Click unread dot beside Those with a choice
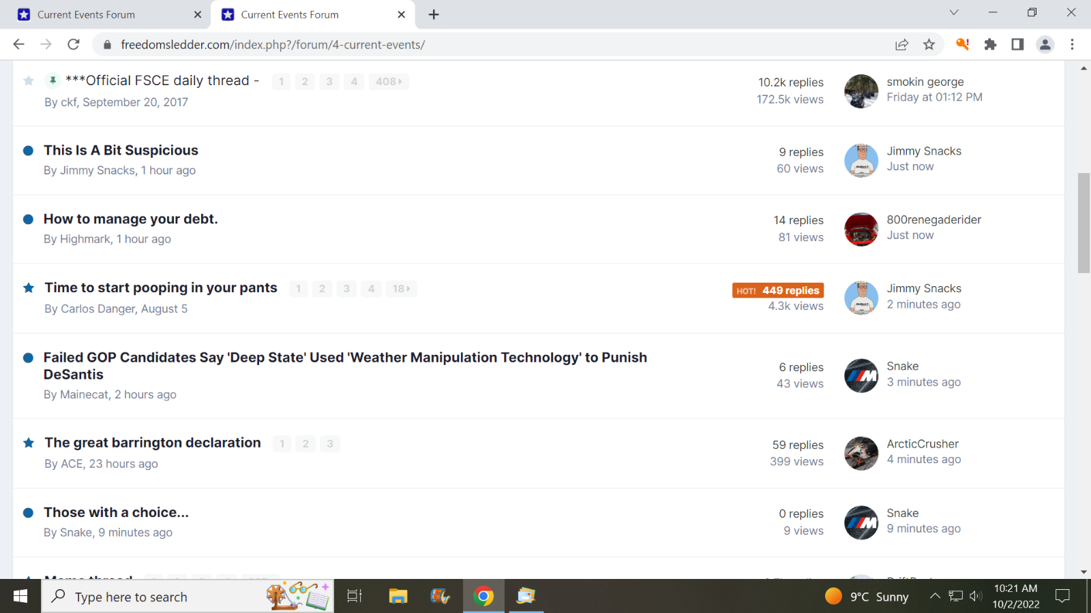The image size is (1091, 613). click(28, 513)
